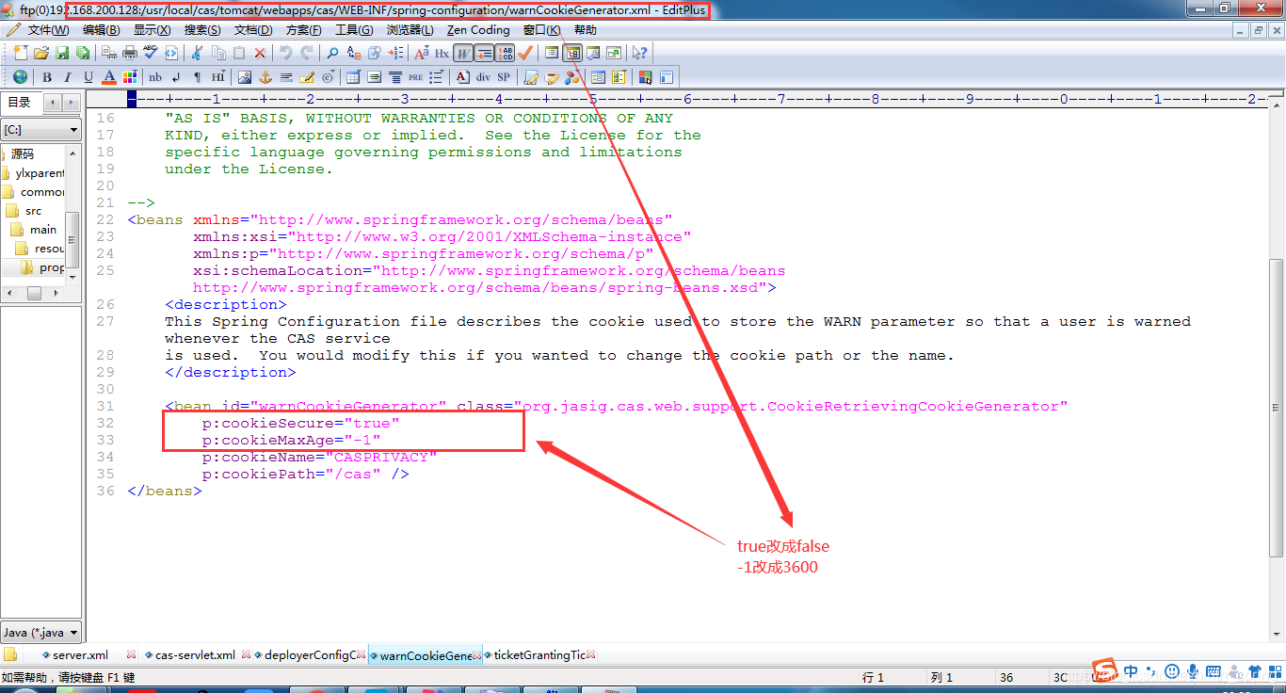Open the special character © dropdown
The image size is (1286, 693).
(x=329, y=77)
